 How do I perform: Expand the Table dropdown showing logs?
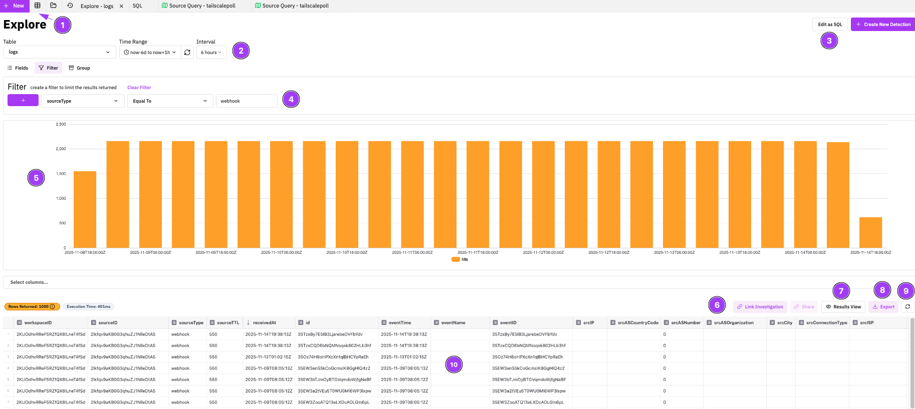pos(59,52)
